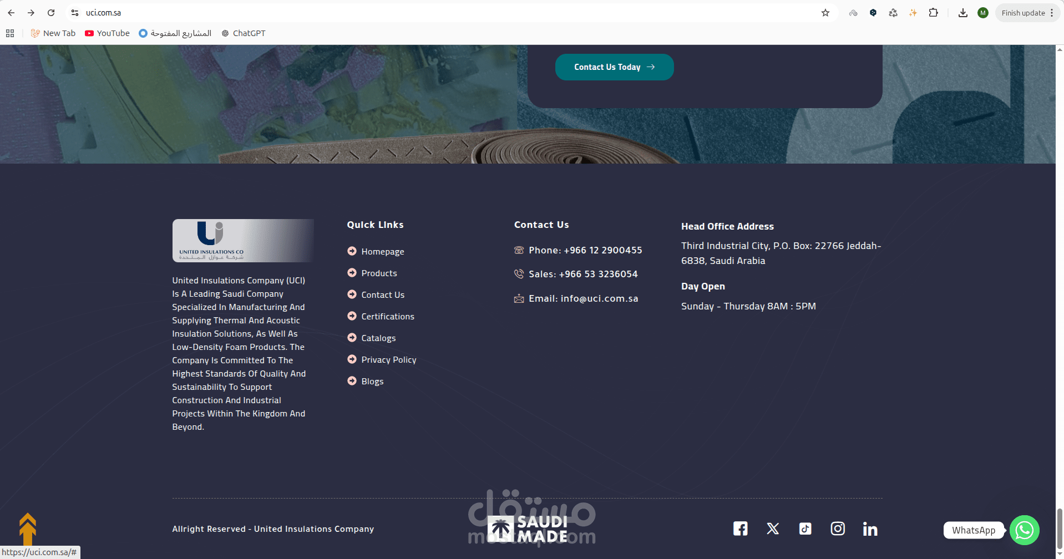
Task: Open site information icon in address bar
Action: pos(75,13)
